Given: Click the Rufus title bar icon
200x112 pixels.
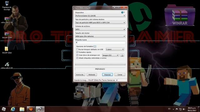Looking at the screenshot, I should pos(74,8).
